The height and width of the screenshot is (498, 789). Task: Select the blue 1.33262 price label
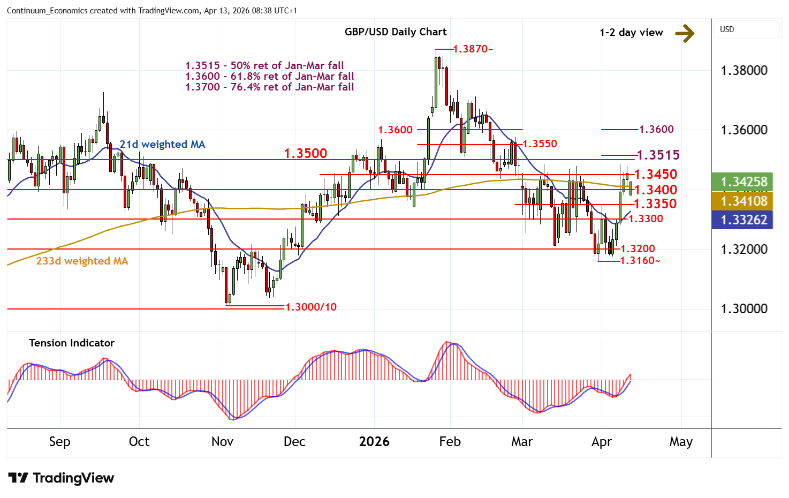(x=743, y=220)
